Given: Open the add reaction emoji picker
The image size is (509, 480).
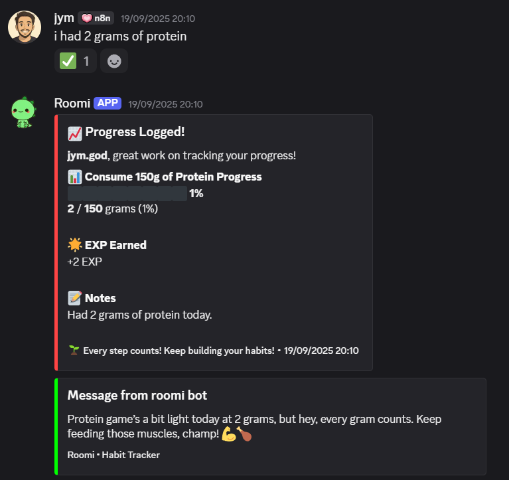Looking at the screenshot, I should click(114, 61).
